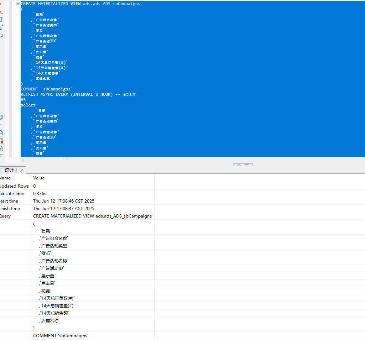
Task: Click the Updated Rows name cell
Action: 15,186
